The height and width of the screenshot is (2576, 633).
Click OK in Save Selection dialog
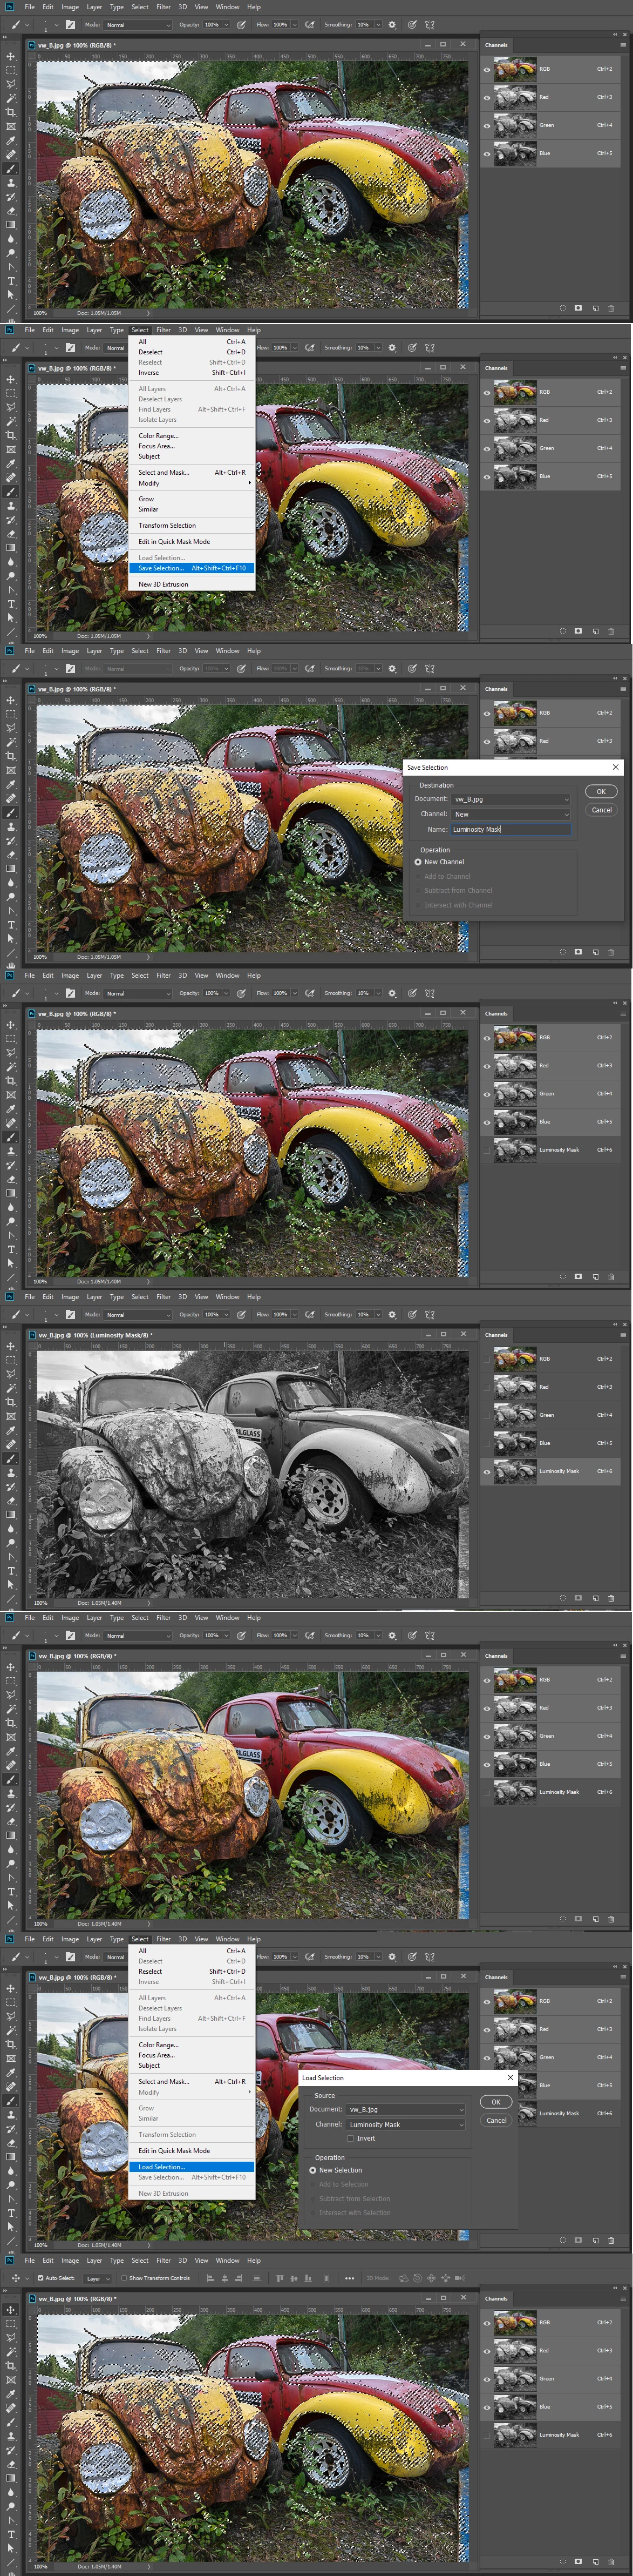[x=601, y=792]
